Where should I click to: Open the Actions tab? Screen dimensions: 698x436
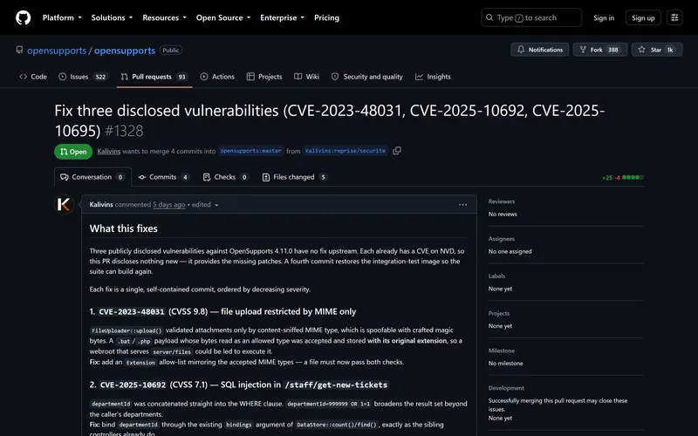pyautogui.click(x=217, y=77)
